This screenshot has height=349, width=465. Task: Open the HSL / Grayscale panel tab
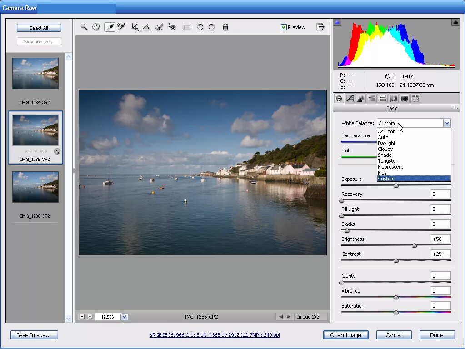[x=372, y=99]
